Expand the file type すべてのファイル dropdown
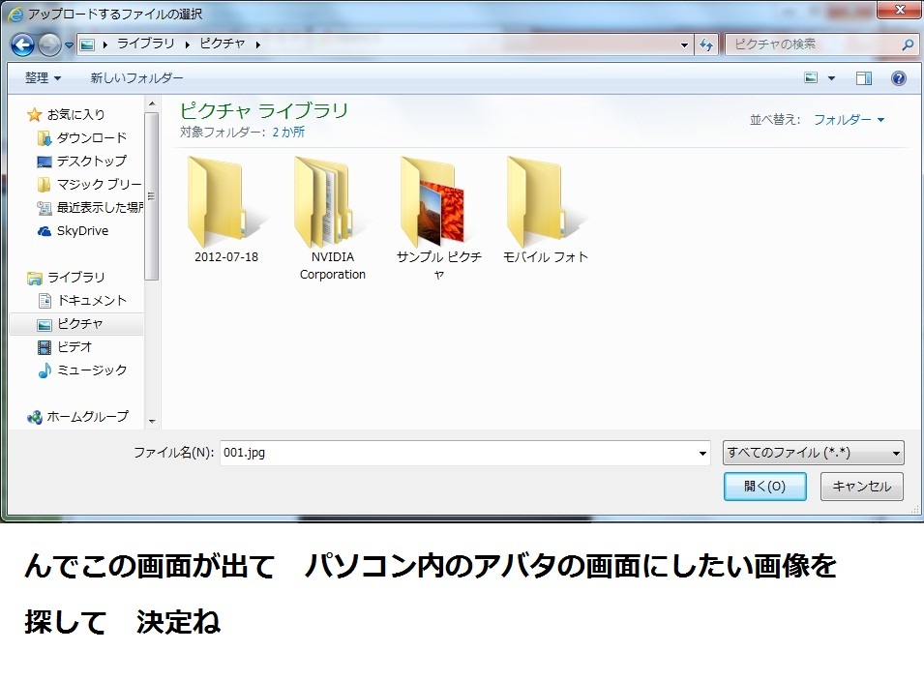 click(x=813, y=453)
